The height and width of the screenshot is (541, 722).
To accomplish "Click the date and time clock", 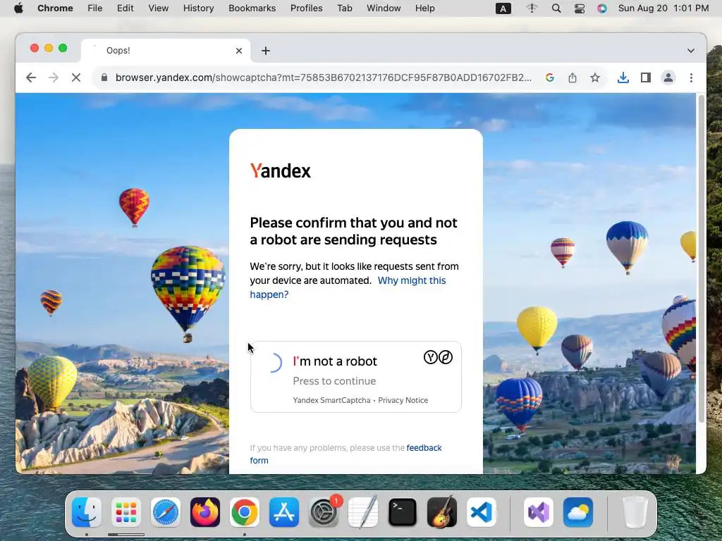I will click(x=663, y=8).
